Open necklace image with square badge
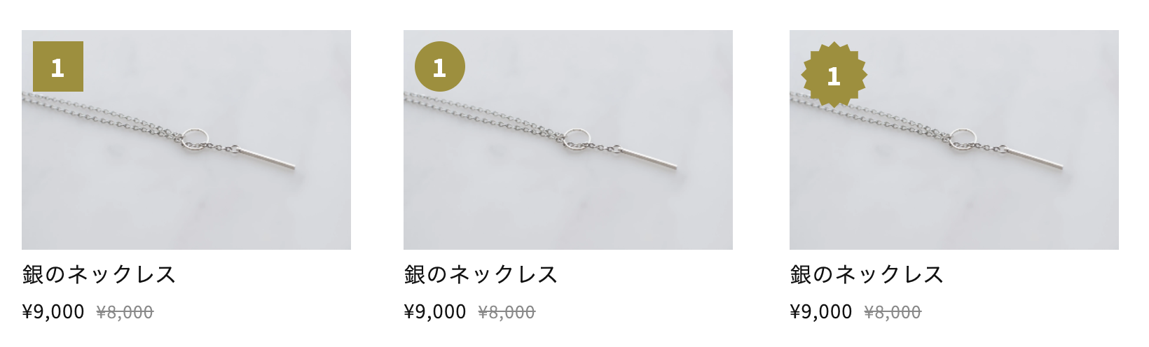The width and height of the screenshot is (1149, 347). (186, 140)
